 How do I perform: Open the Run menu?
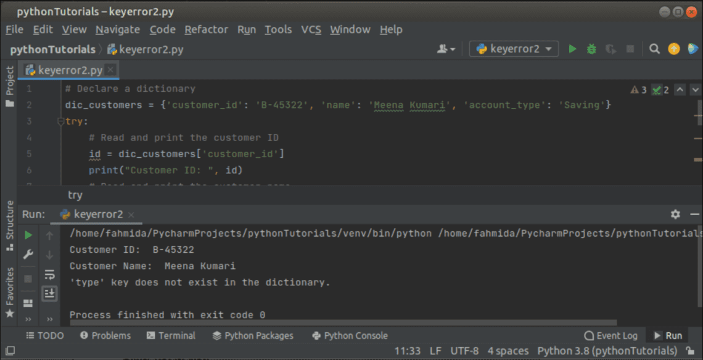(x=246, y=29)
